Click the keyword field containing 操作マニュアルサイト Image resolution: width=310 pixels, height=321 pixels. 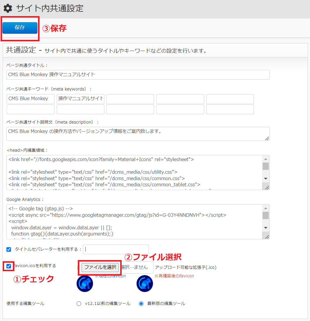pos(80,99)
